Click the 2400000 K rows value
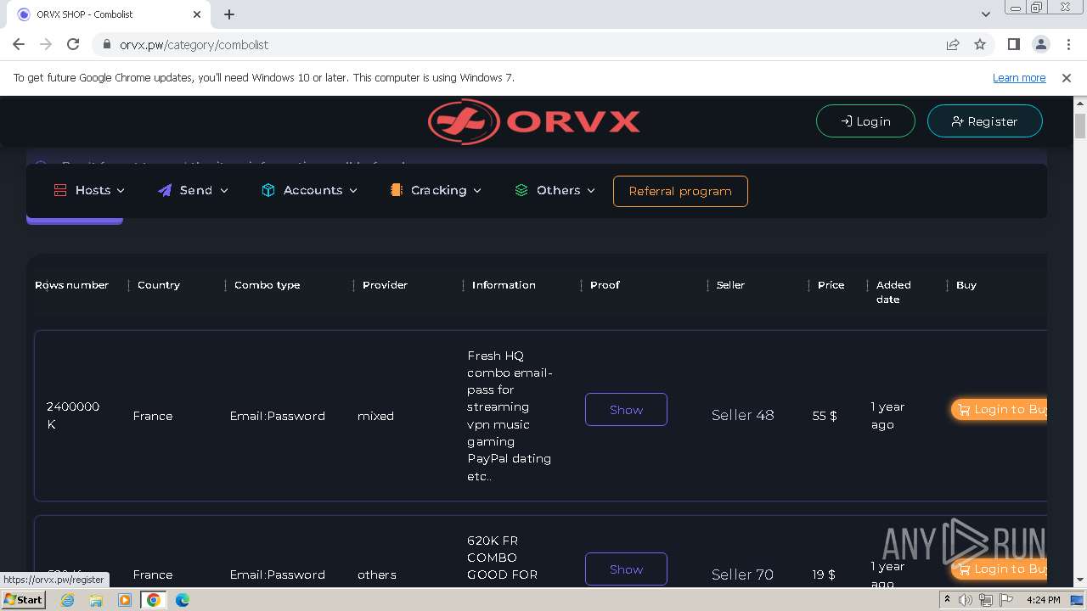 pyautogui.click(x=73, y=415)
